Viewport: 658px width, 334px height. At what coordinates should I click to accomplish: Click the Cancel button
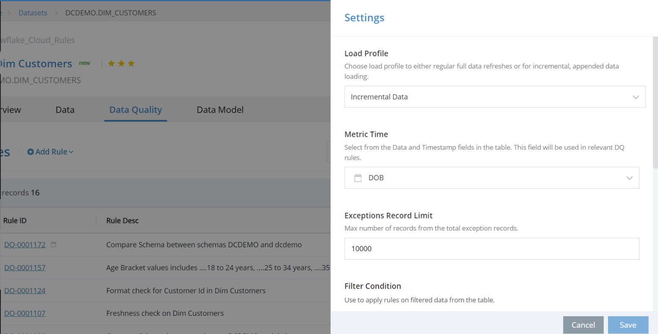(583, 325)
